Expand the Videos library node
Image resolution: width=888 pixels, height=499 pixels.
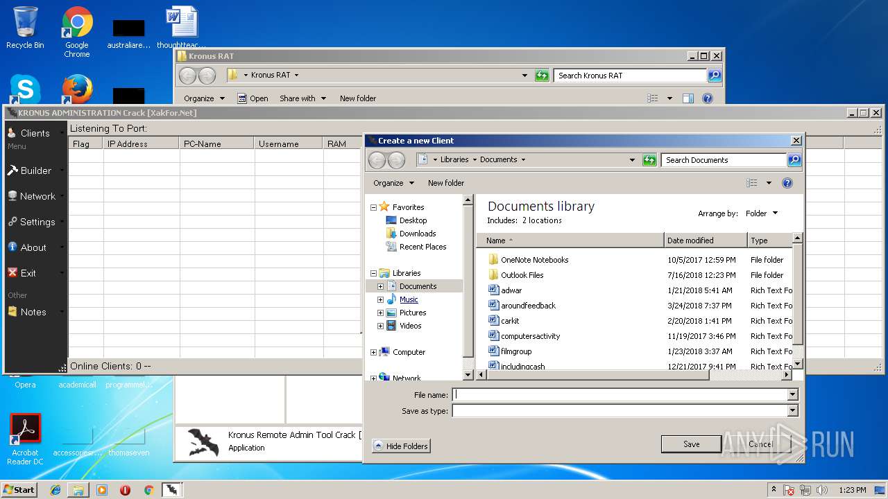(380, 326)
